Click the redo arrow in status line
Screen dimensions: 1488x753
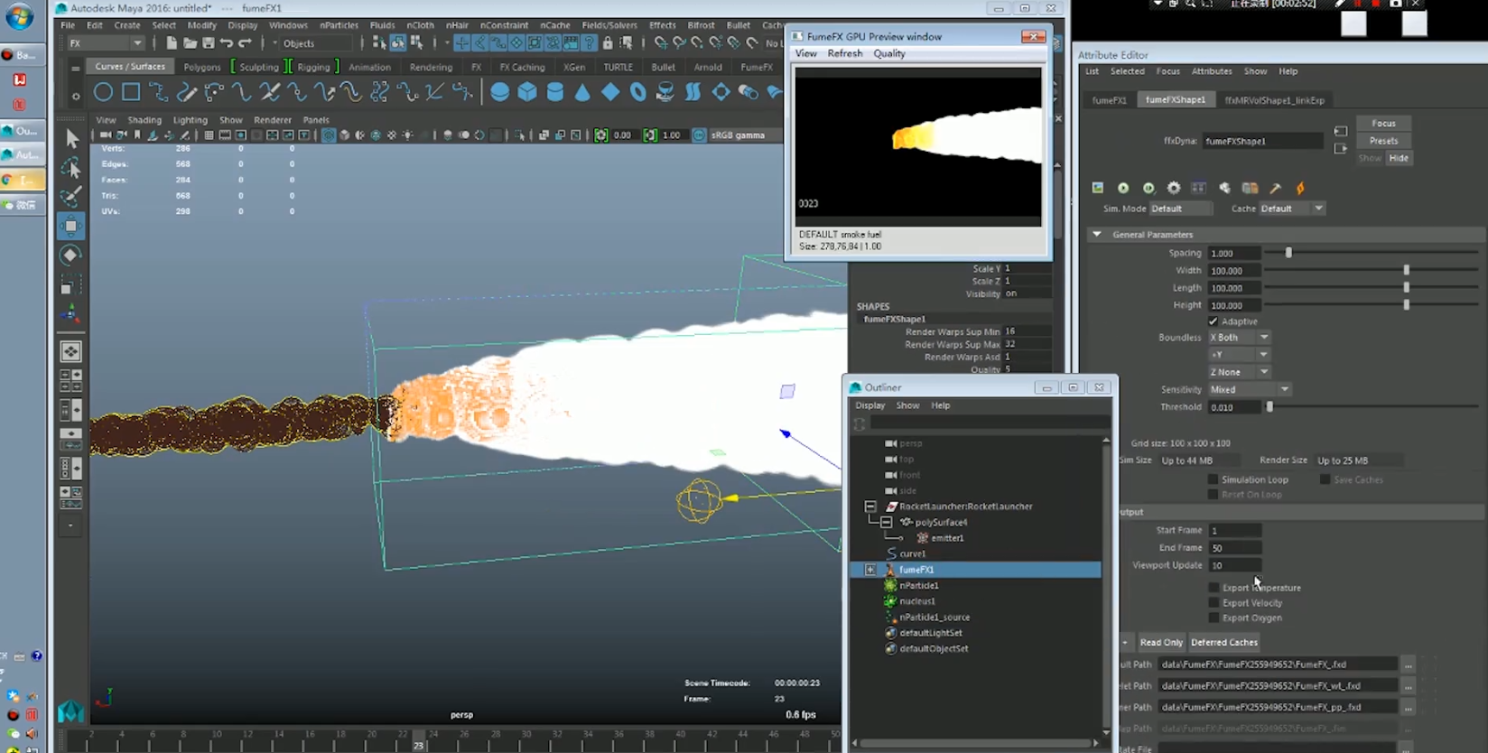pyautogui.click(x=245, y=42)
